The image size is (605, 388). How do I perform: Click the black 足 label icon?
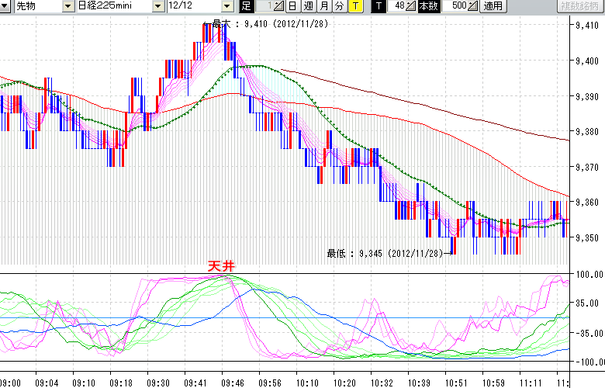tap(246, 6)
